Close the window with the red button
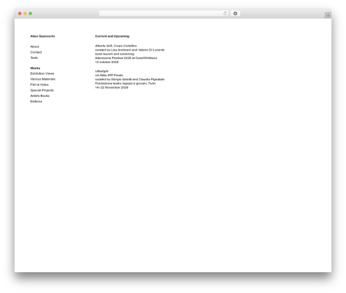The image size is (346, 293). tap(20, 13)
